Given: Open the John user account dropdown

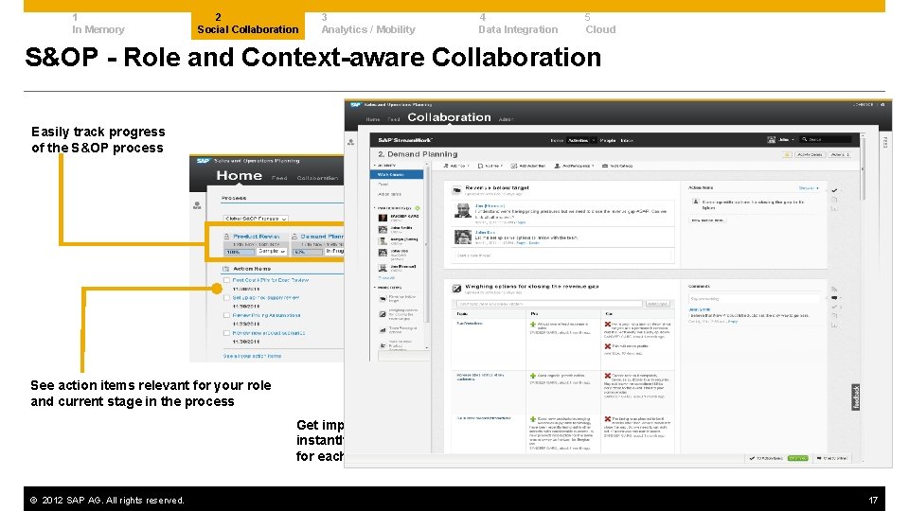Looking at the screenshot, I should (781, 140).
